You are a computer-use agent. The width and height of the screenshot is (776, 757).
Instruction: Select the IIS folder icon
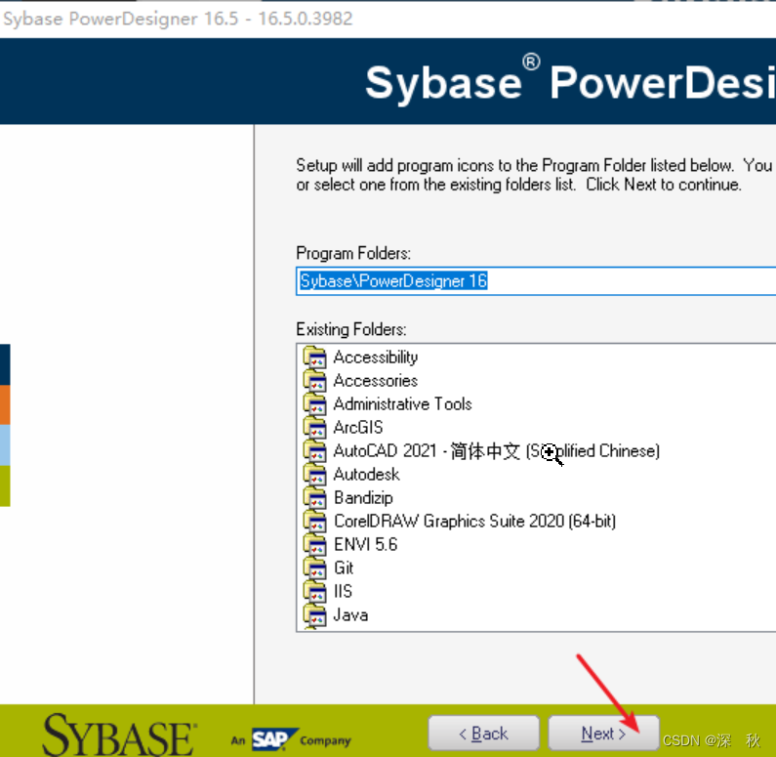pos(314,591)
